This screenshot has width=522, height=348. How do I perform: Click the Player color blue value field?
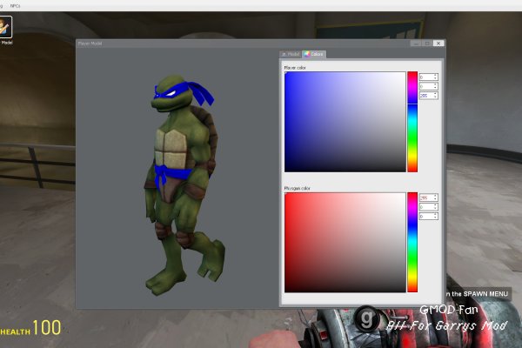point(428,96)
